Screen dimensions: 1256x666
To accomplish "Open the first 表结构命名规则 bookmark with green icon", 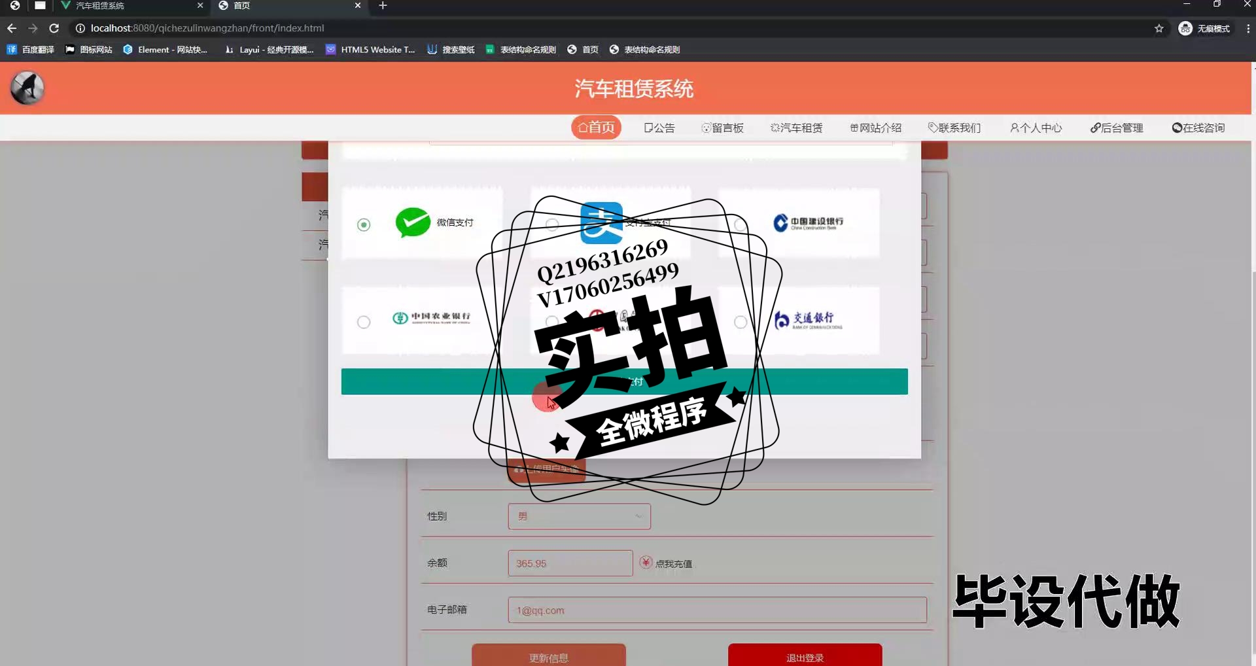I will (521, 50).
